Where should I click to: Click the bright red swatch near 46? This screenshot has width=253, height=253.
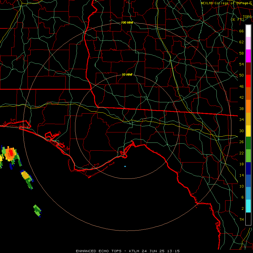248,81
